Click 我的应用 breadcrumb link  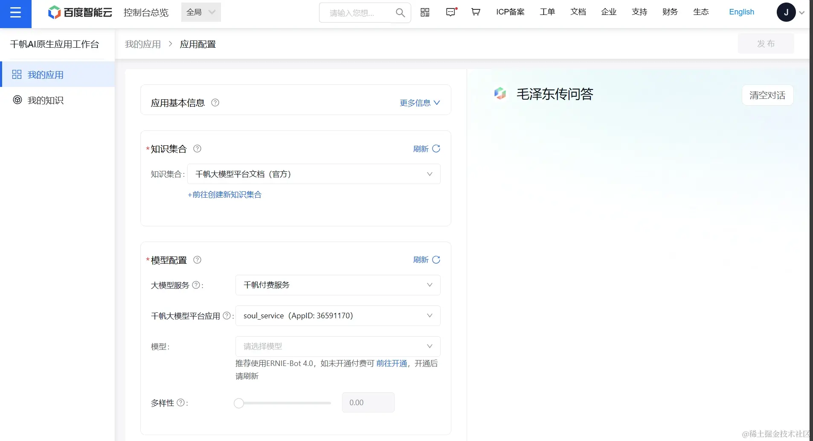coord(143,44)
